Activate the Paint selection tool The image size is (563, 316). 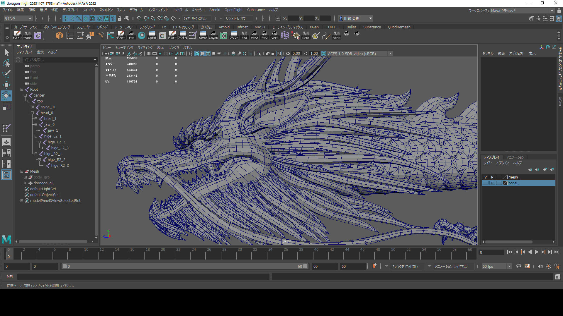tap(6, 74)
